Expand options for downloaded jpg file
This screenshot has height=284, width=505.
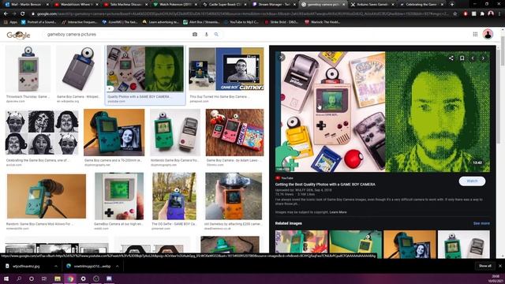click(56, 267)
